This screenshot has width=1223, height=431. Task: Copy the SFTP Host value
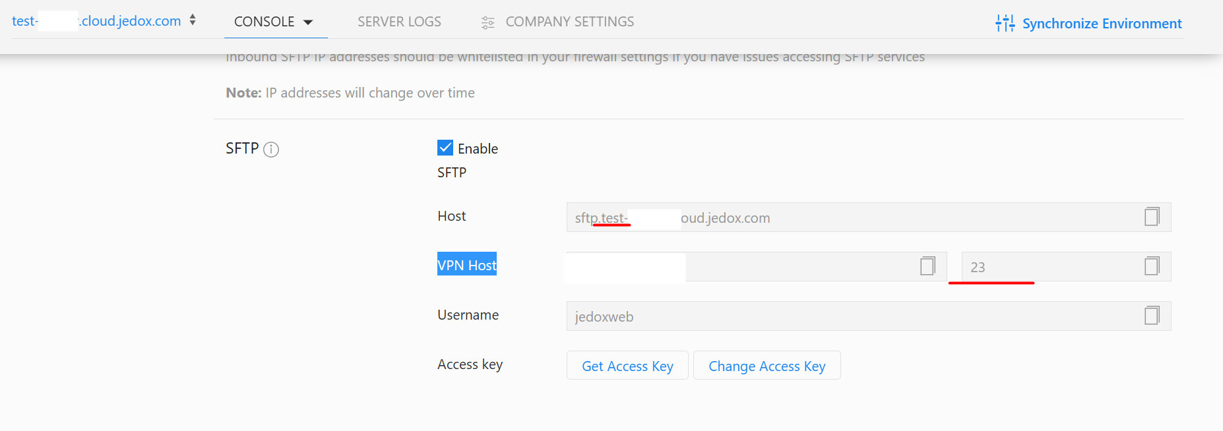tap(1151, 217)
